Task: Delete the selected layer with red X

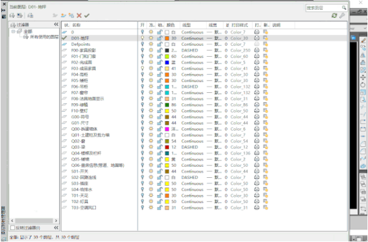Action: [79, 15]
